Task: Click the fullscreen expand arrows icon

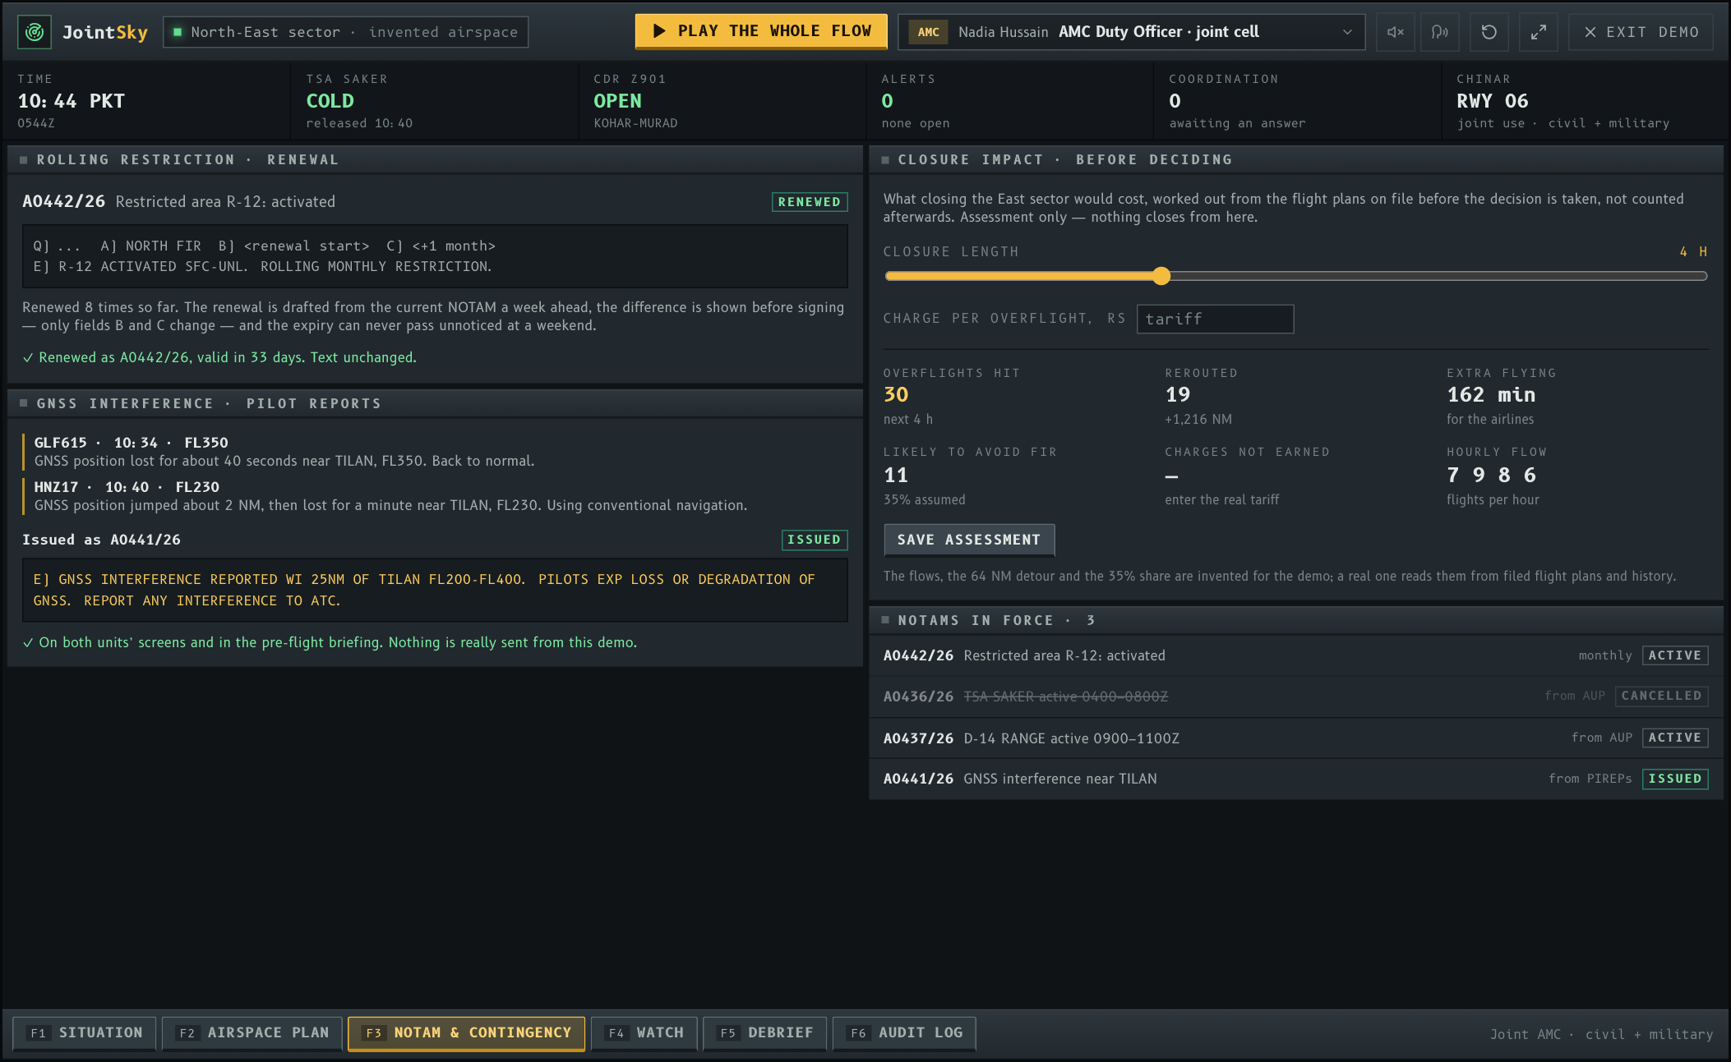Action: pos(1538,32)
